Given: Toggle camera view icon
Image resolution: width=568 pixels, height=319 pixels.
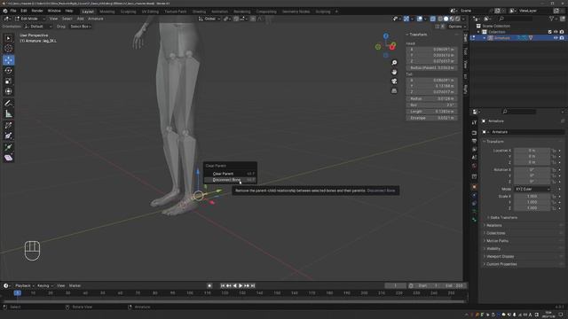Looking at the screenshot, I should coord(394,82).
